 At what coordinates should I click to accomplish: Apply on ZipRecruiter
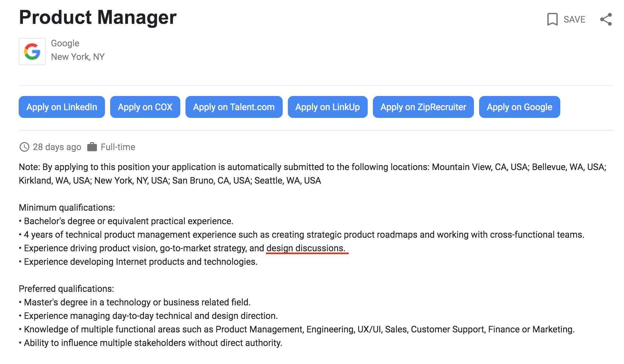click(x=423, y=107)
